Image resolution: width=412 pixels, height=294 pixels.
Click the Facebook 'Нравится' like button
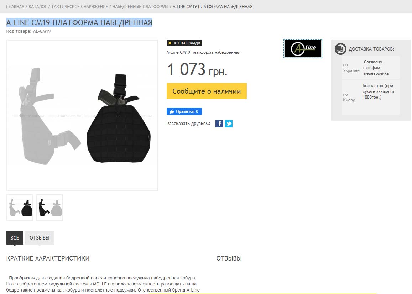coord(184,111)
